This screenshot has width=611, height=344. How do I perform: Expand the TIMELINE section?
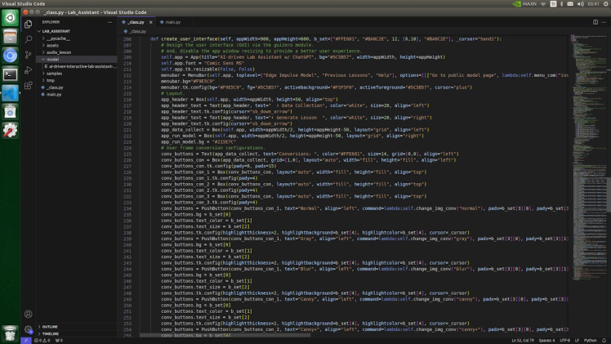coord(51,333)
